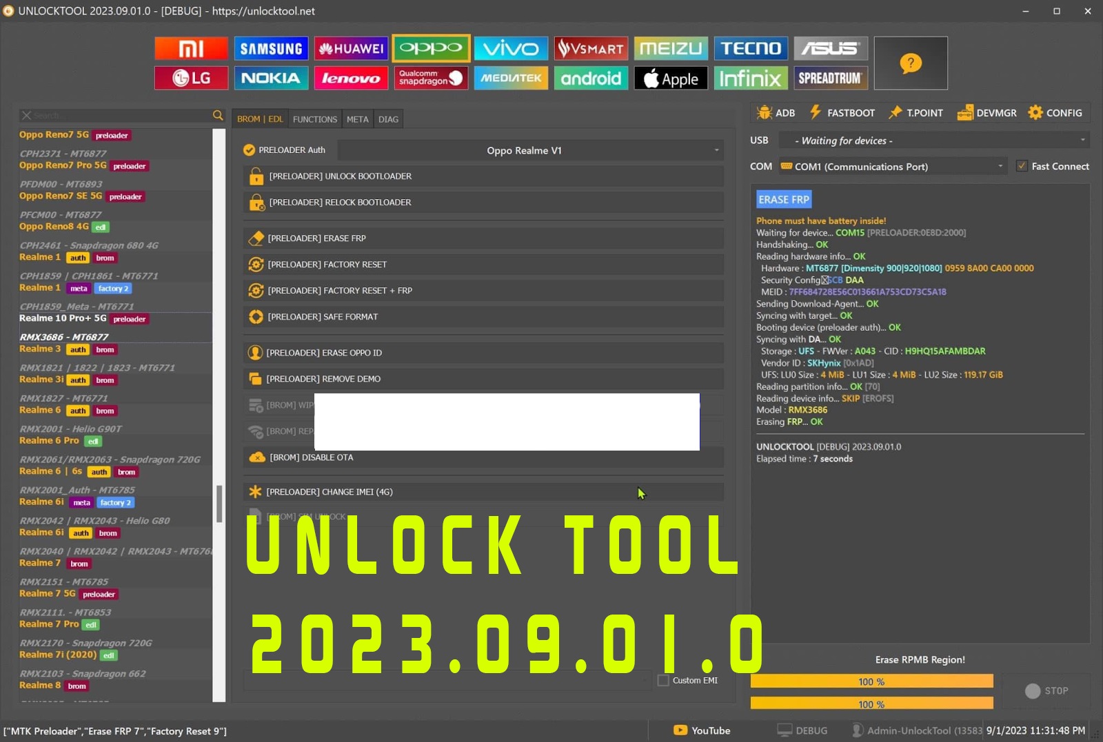Open the ADB tool
The height and width of the screenshot is (742, 1103).
click(x=776, y=113)
